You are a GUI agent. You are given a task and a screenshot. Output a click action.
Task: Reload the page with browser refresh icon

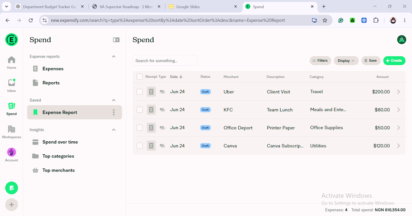31,20
